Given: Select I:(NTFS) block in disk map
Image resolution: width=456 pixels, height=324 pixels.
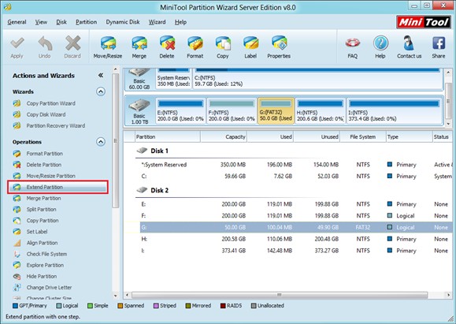Looking at the screenshot, I should pos(395,111).
